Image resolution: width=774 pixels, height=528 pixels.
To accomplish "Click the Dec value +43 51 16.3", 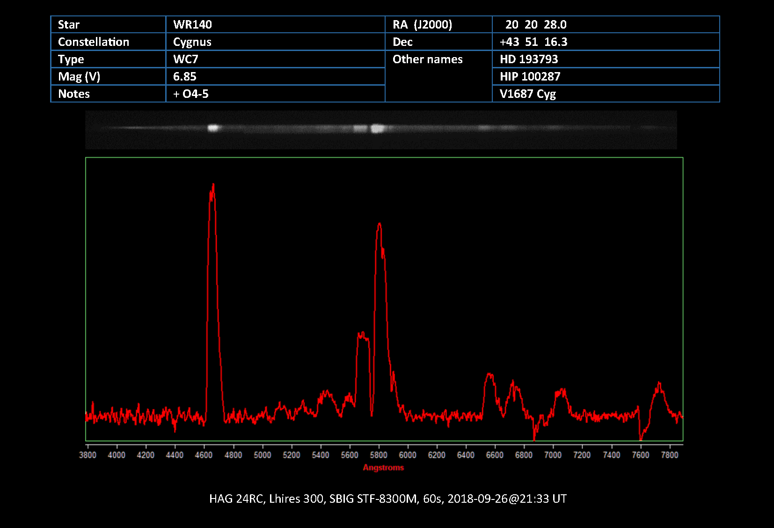I will [533, 42].
